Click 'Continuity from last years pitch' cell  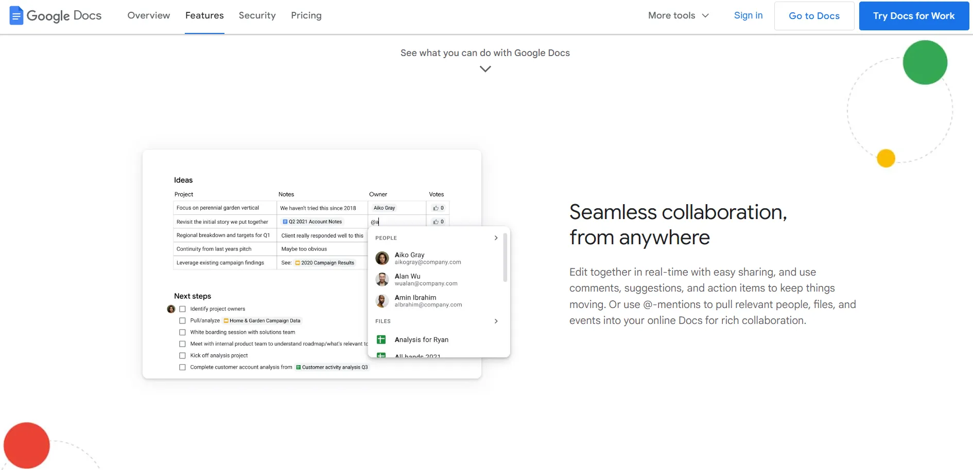pos(225,249)
